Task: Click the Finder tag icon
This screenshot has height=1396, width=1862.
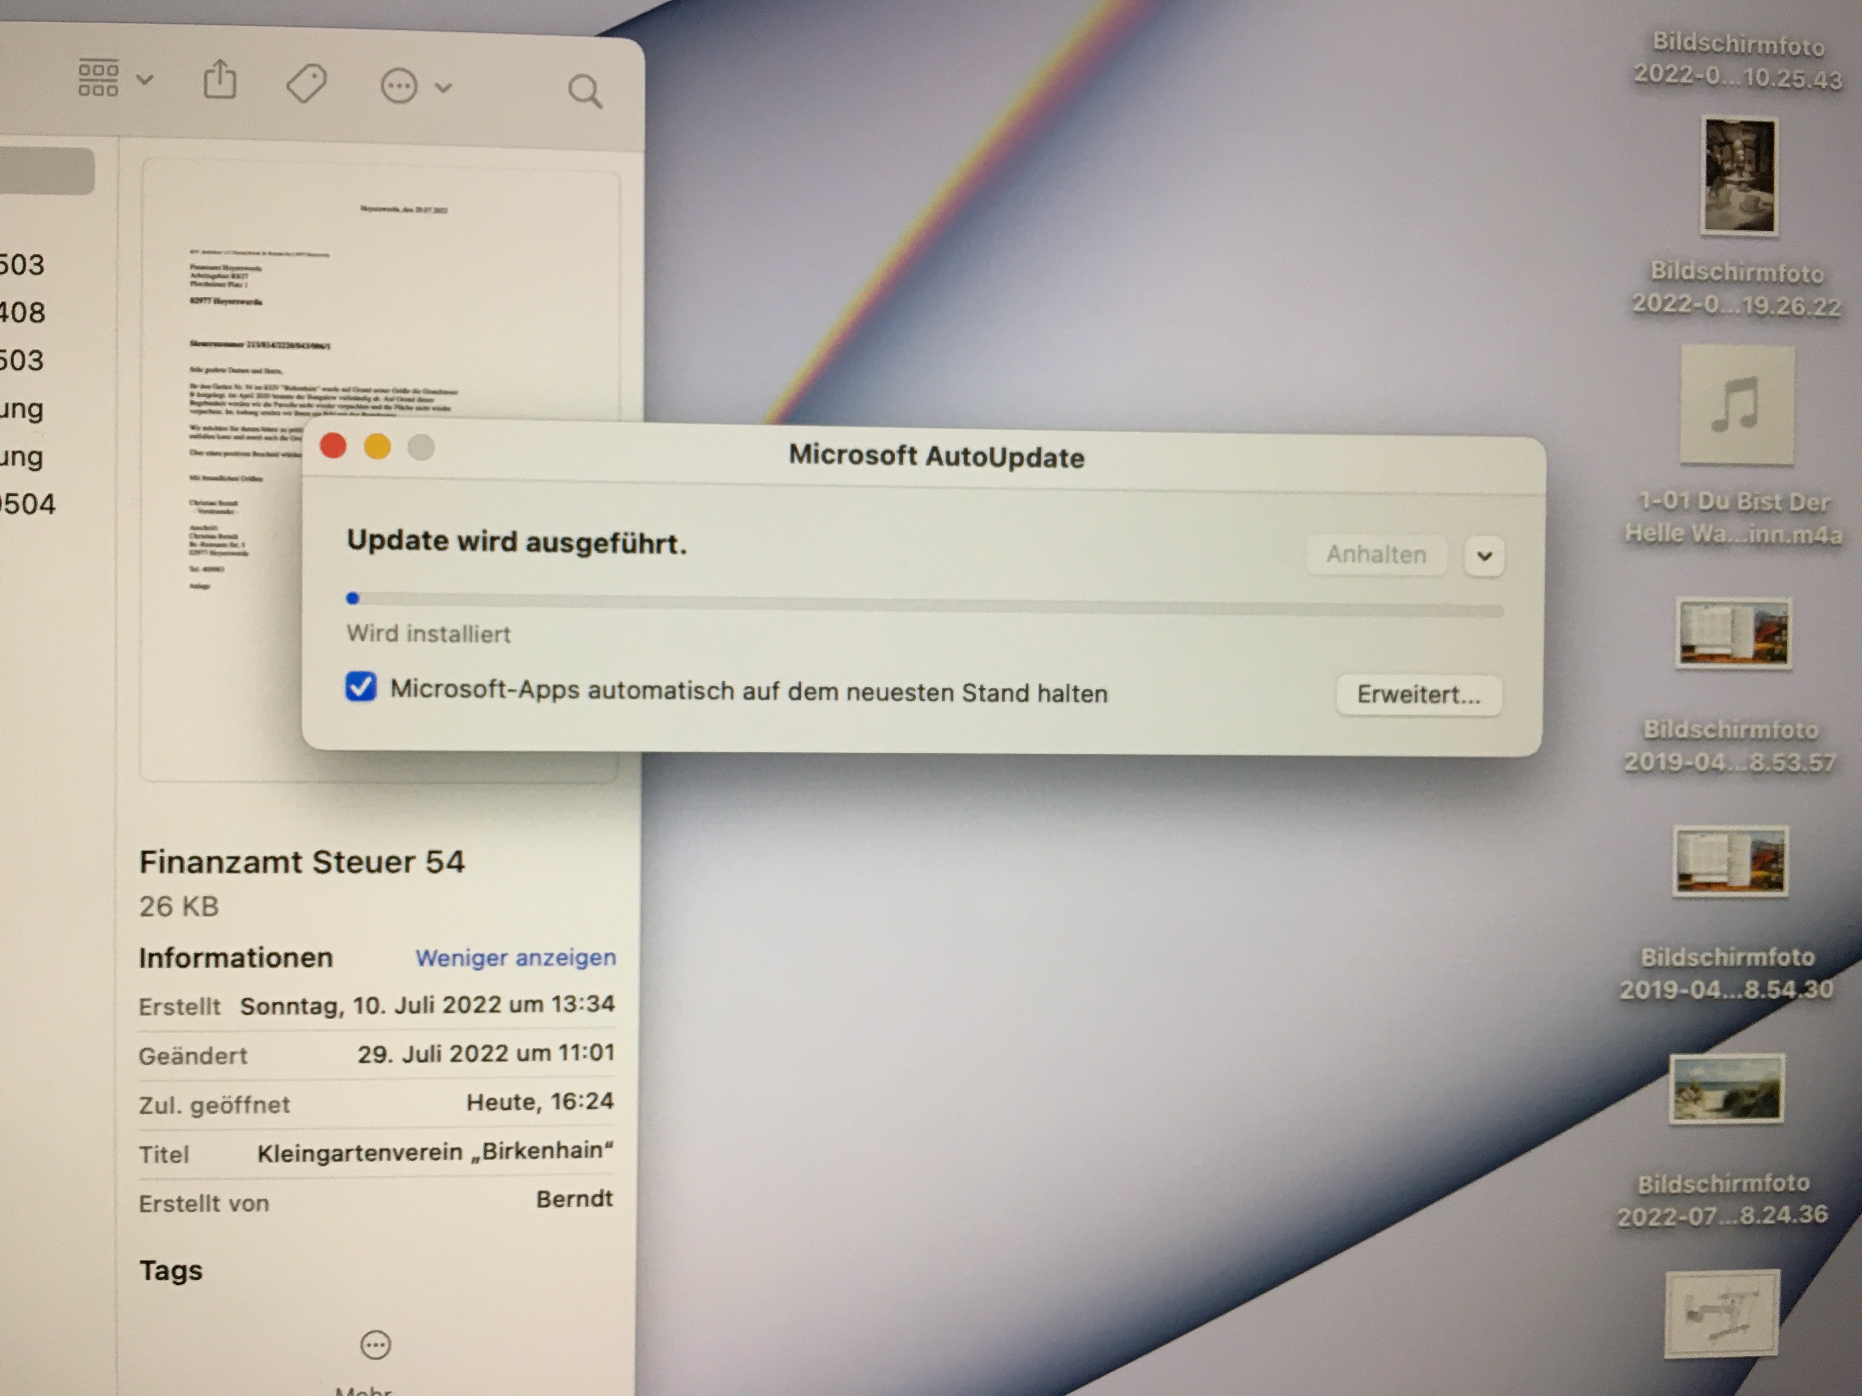Action: tap(306, 84)
